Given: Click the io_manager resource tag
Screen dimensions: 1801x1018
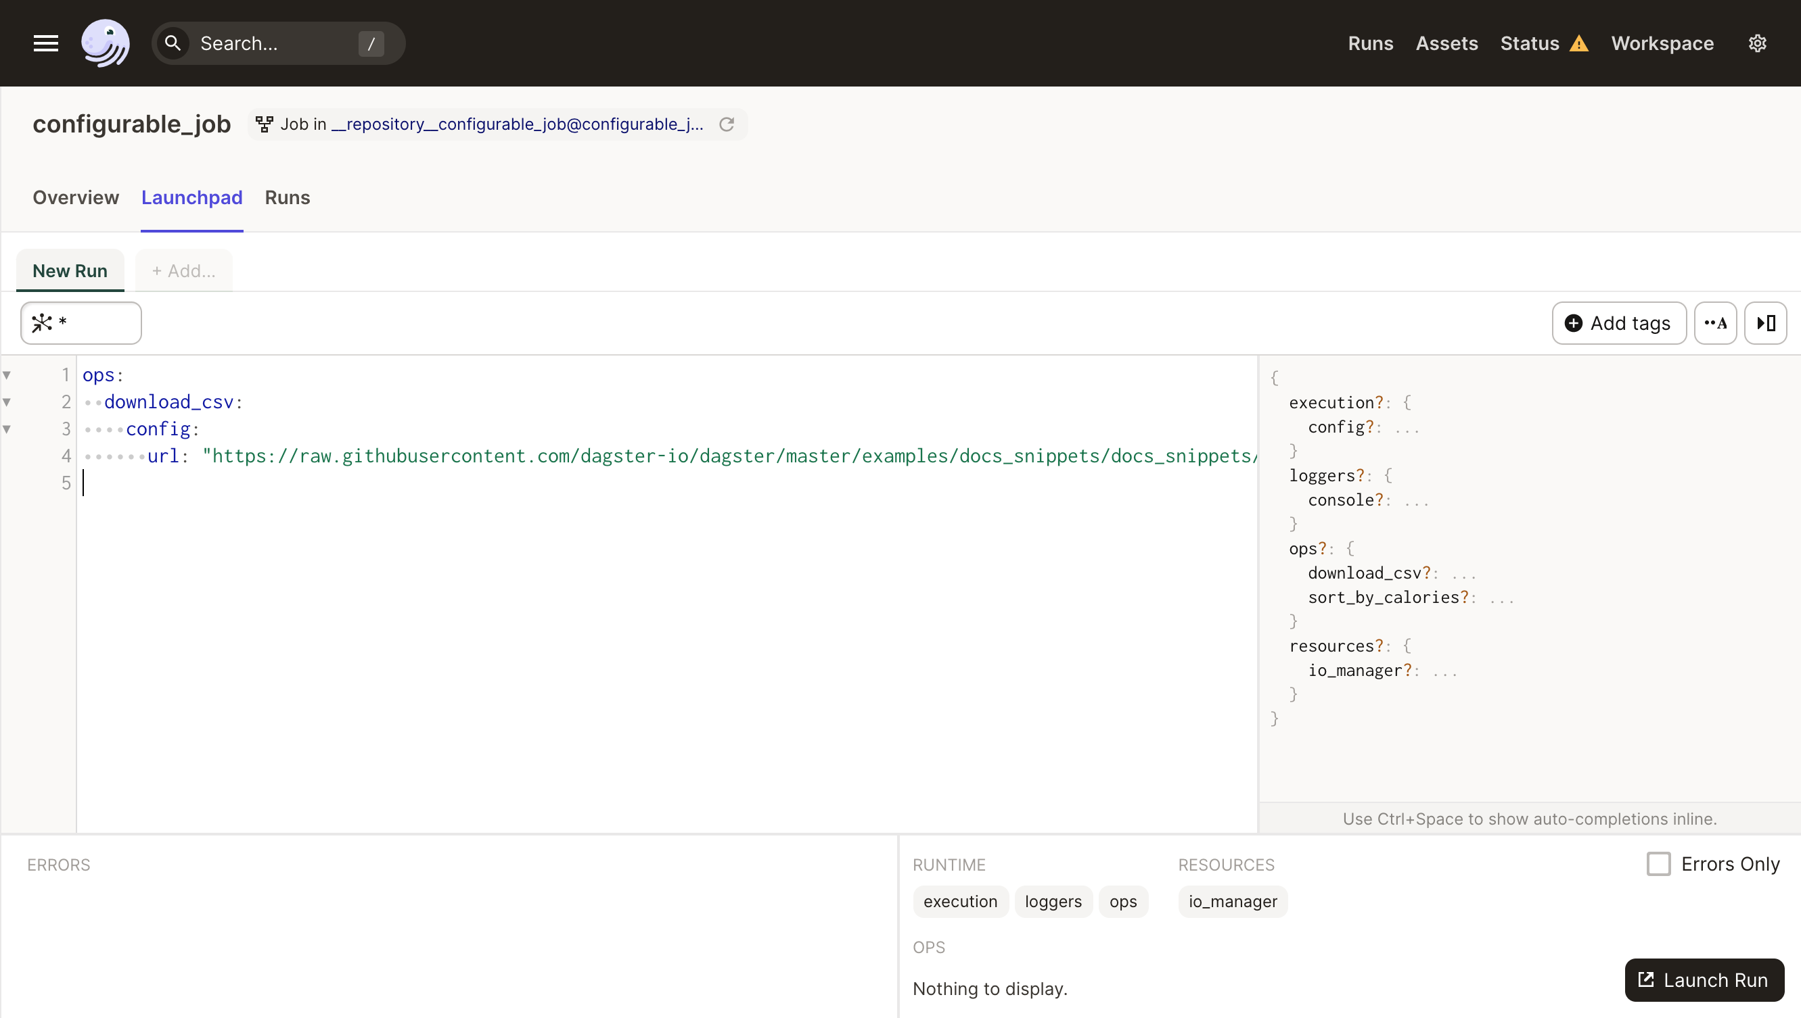Looking at the screenshot, I should 1233,900.
